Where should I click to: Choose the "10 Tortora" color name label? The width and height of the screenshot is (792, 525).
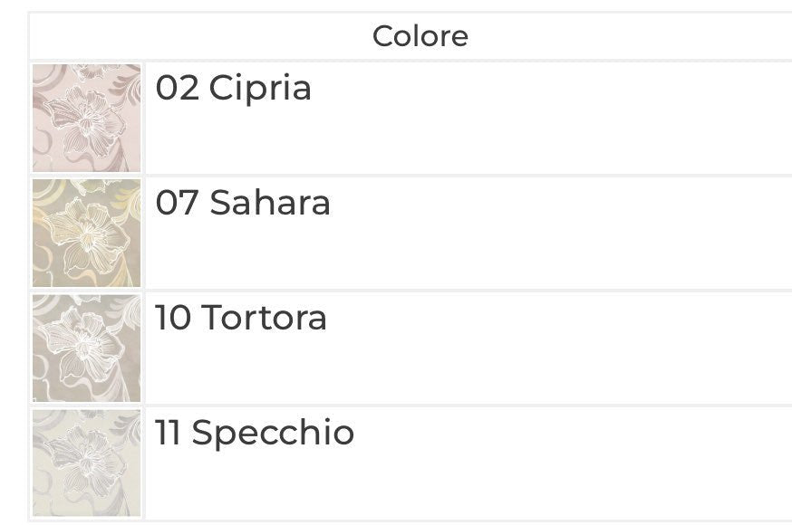point(241,318)
